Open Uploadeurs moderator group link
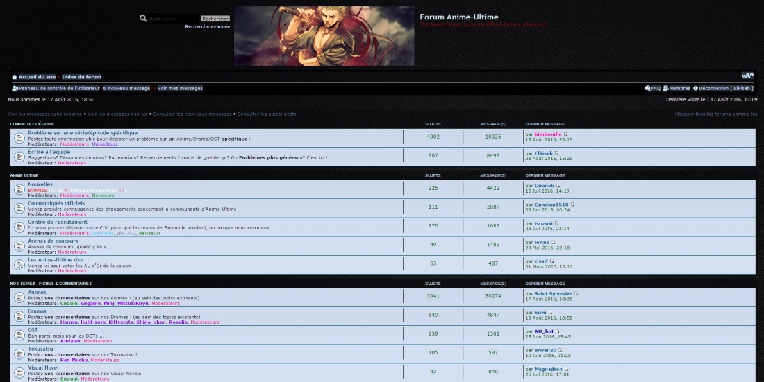 coord(105,144)
